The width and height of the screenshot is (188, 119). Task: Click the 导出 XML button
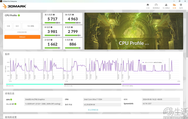[x=31, y=26]
